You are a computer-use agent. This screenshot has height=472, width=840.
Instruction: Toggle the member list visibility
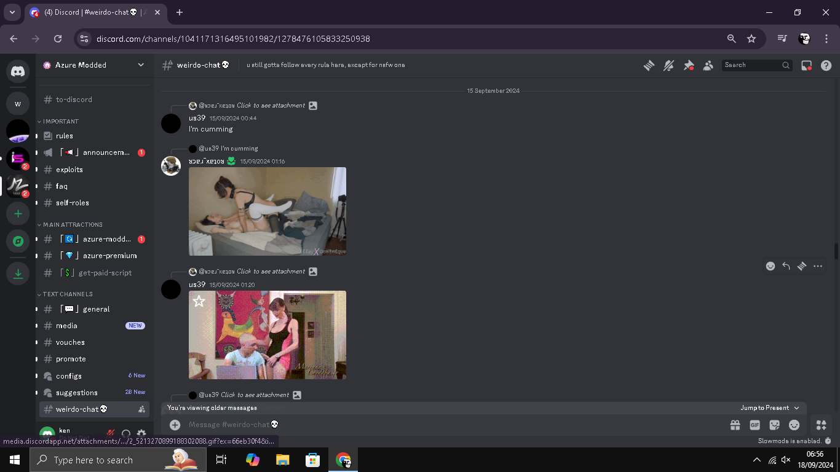[708, 65]
